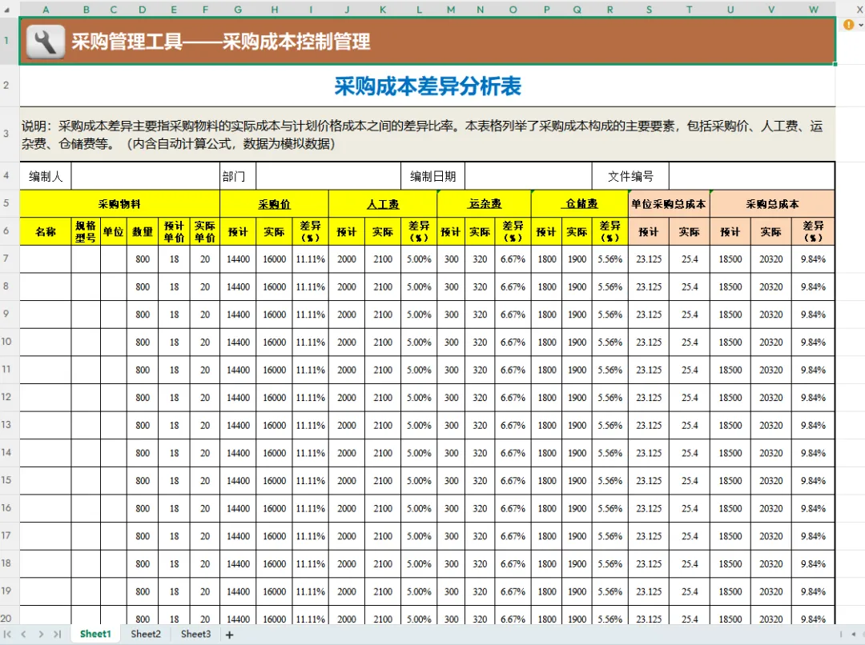The width and height of the screenshot is (865, 645).
Task: Click the underlined 仓储费 header
Action: tap(581, 204)
